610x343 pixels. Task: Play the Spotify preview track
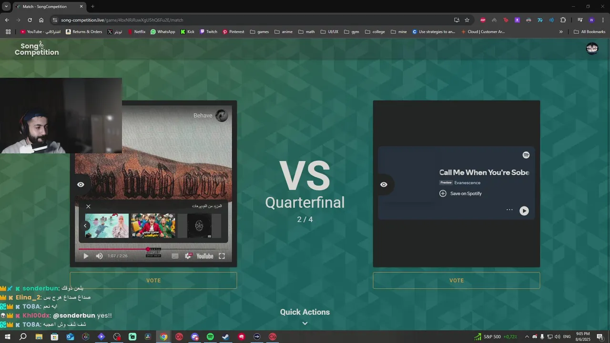[524, 211]
